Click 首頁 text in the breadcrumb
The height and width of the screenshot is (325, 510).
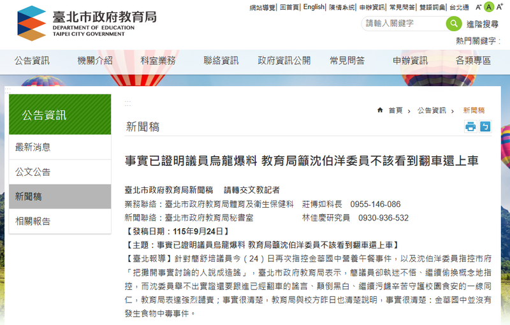point(395,110)
